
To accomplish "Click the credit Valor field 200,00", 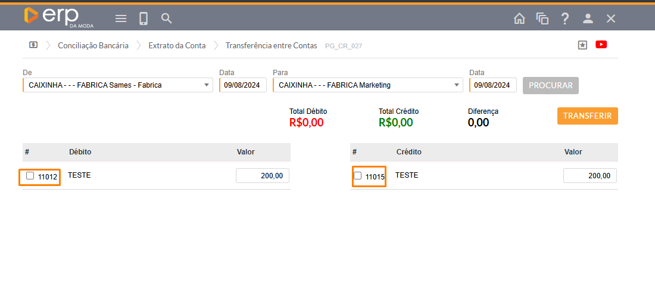I will click(x=589, y=176).
